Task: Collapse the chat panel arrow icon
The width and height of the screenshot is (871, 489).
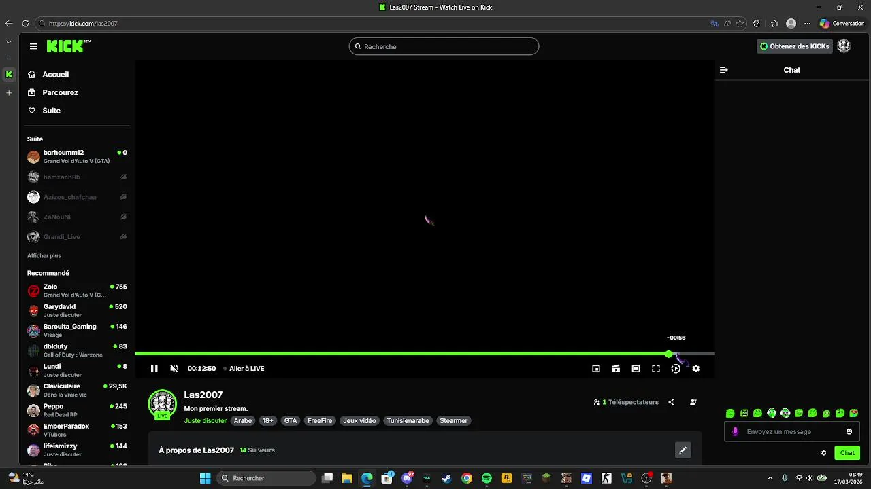Action: (724, 70)
